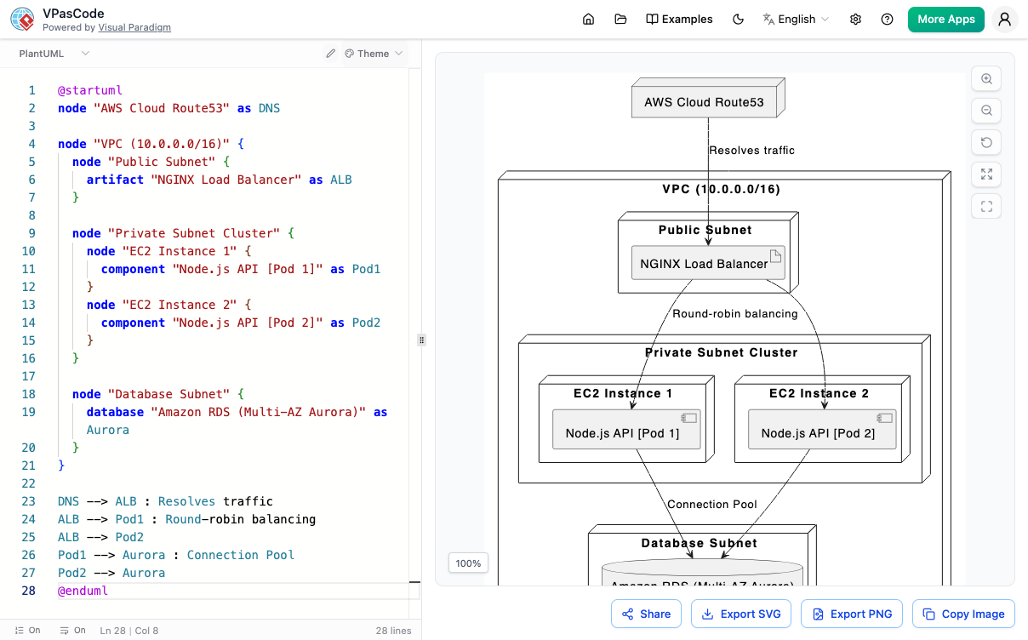The height and width of the screenshot is (640, 1028).
Task: Toggle line numbers On indicator
Action: pos(27,631)
